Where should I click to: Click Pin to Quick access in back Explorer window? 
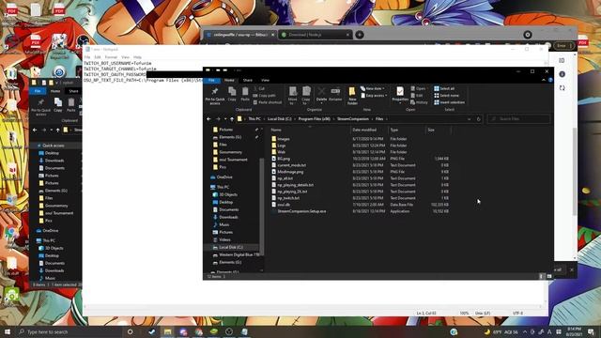pyautogui.click(x=40, y=106)
